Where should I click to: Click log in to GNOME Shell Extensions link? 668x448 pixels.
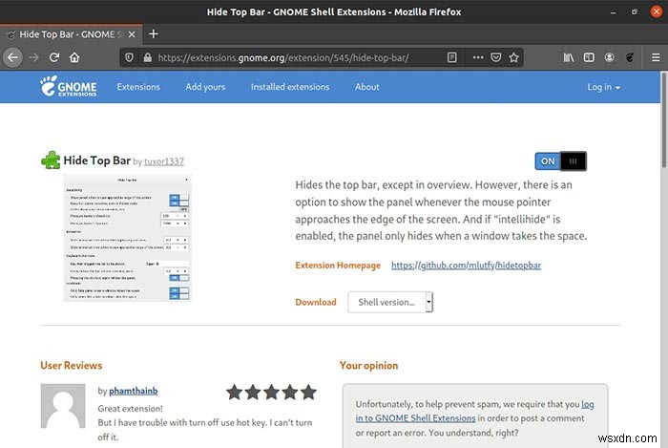click(x=474, y=411)
